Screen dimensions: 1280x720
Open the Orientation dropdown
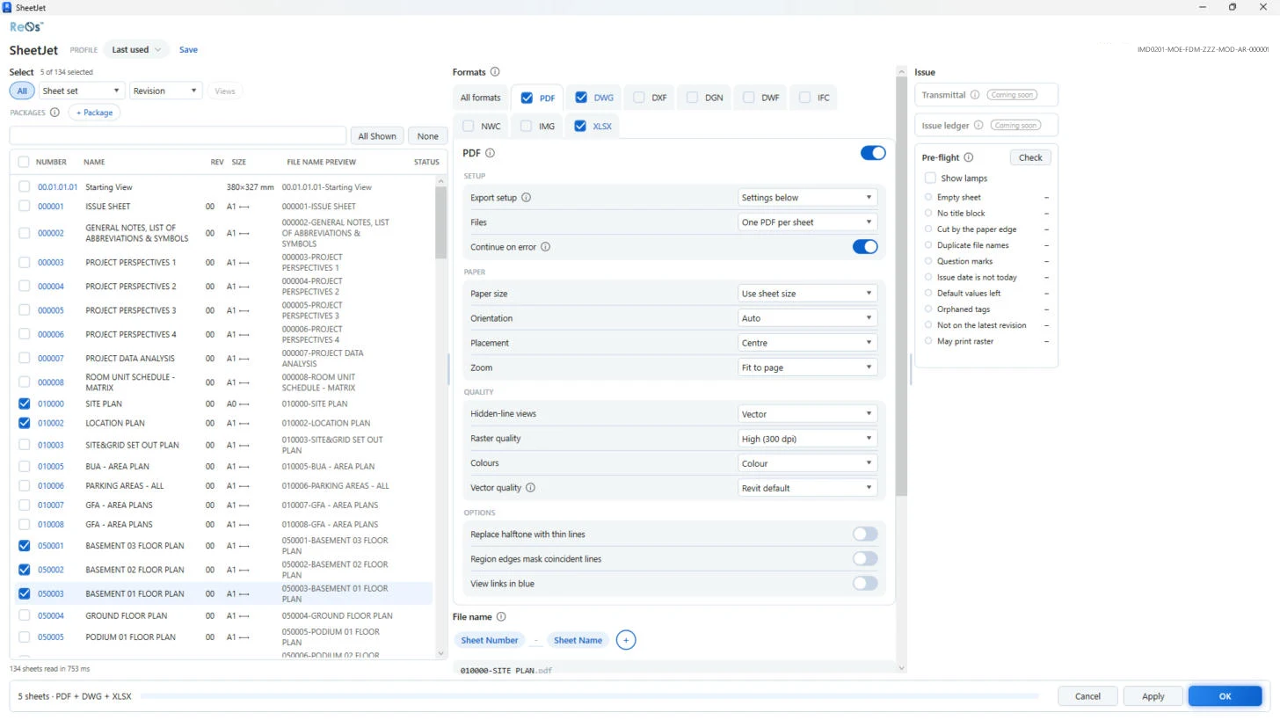click(x=807, y=318)
